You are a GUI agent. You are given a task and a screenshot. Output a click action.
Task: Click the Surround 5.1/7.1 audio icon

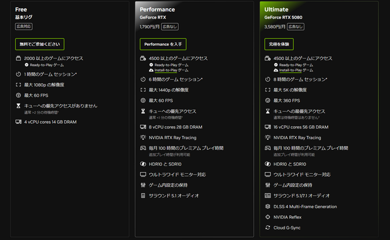pos(268,196)
